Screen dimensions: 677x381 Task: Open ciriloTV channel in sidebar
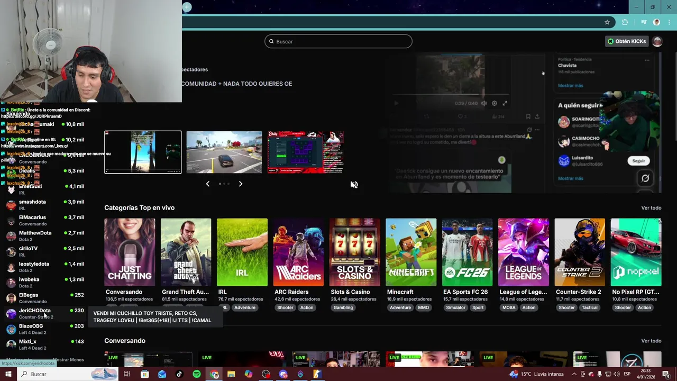pos(45,251)
